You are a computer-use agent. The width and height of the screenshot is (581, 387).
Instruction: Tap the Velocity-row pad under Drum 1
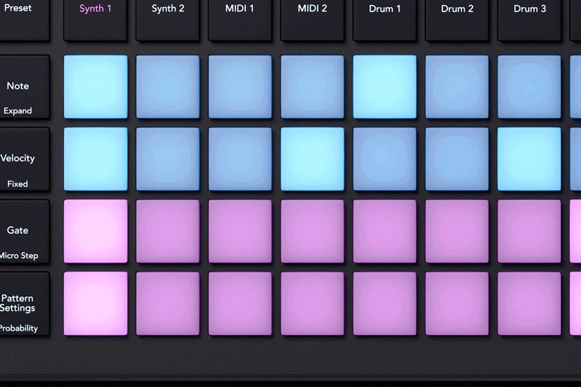[385, 159]
